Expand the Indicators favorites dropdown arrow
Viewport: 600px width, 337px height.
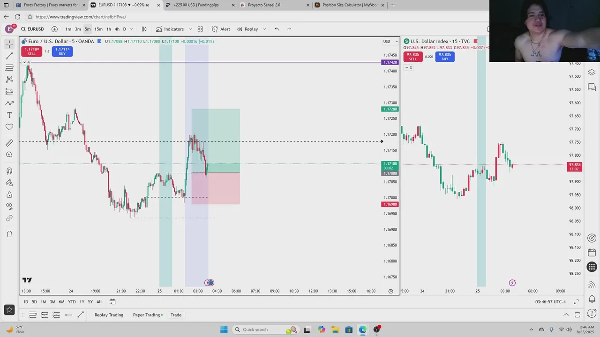[x=190, y=29]
